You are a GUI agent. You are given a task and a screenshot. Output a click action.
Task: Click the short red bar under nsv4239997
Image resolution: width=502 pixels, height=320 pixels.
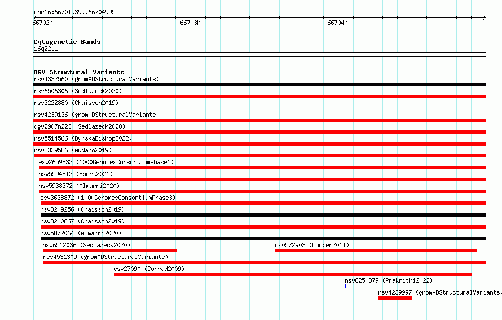point(395,298)
